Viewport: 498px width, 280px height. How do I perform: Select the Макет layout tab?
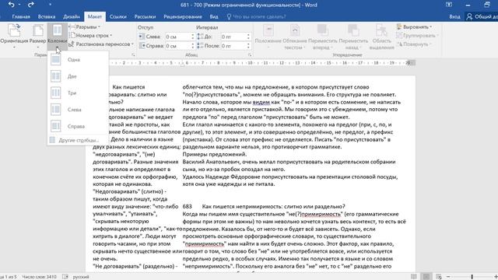[95, 16]
